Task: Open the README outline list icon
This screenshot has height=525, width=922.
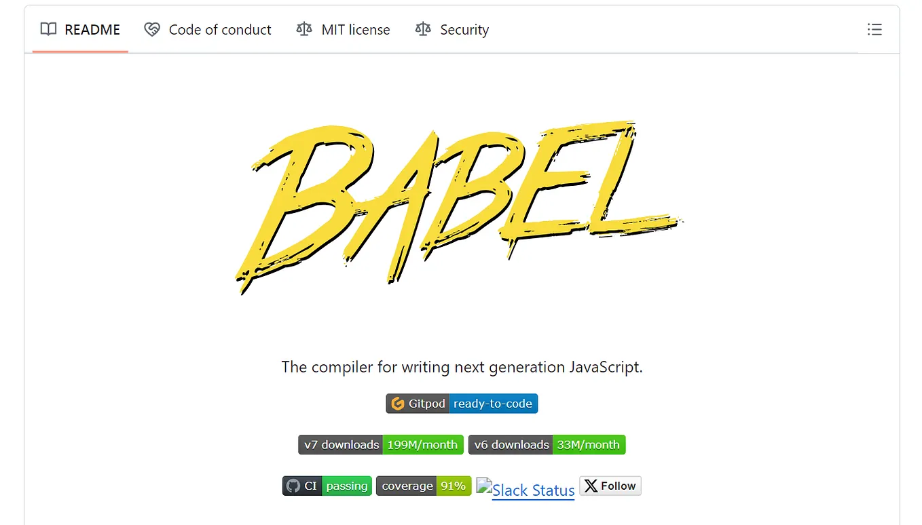Action: [874, 29]
